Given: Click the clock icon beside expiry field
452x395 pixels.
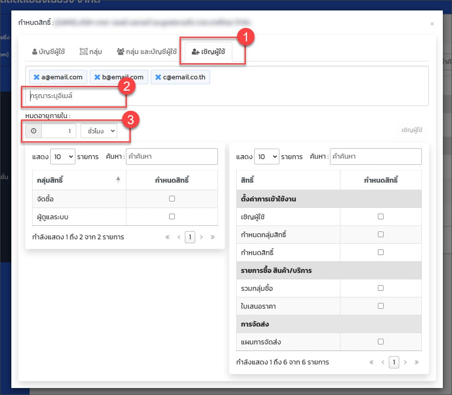Looking at the screenshot, I should pyautogui.click(x=34, y=131).
